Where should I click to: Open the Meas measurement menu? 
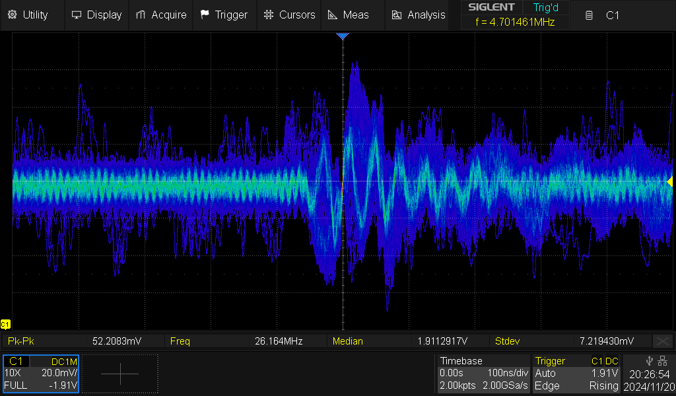pos(349,15)
